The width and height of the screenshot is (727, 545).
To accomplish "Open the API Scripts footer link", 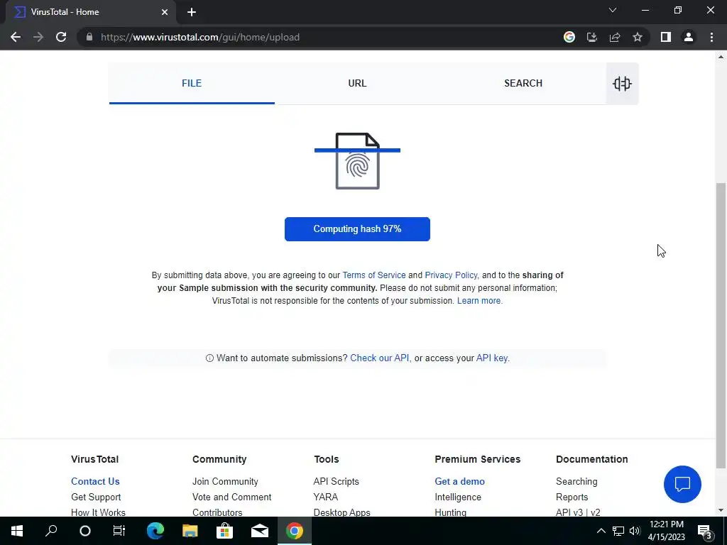I will (336, 481).
